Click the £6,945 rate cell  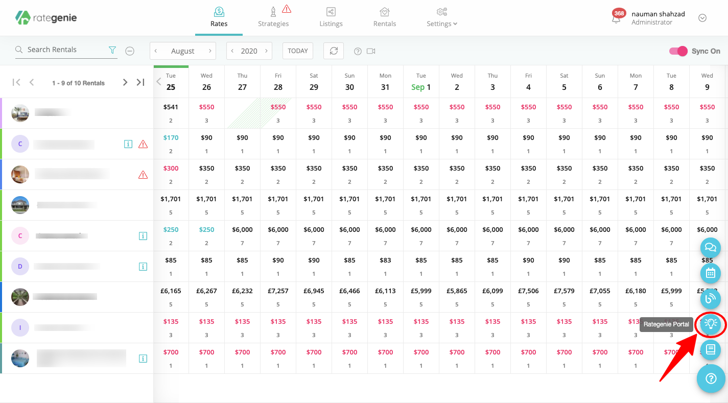(x=314, y=297)
